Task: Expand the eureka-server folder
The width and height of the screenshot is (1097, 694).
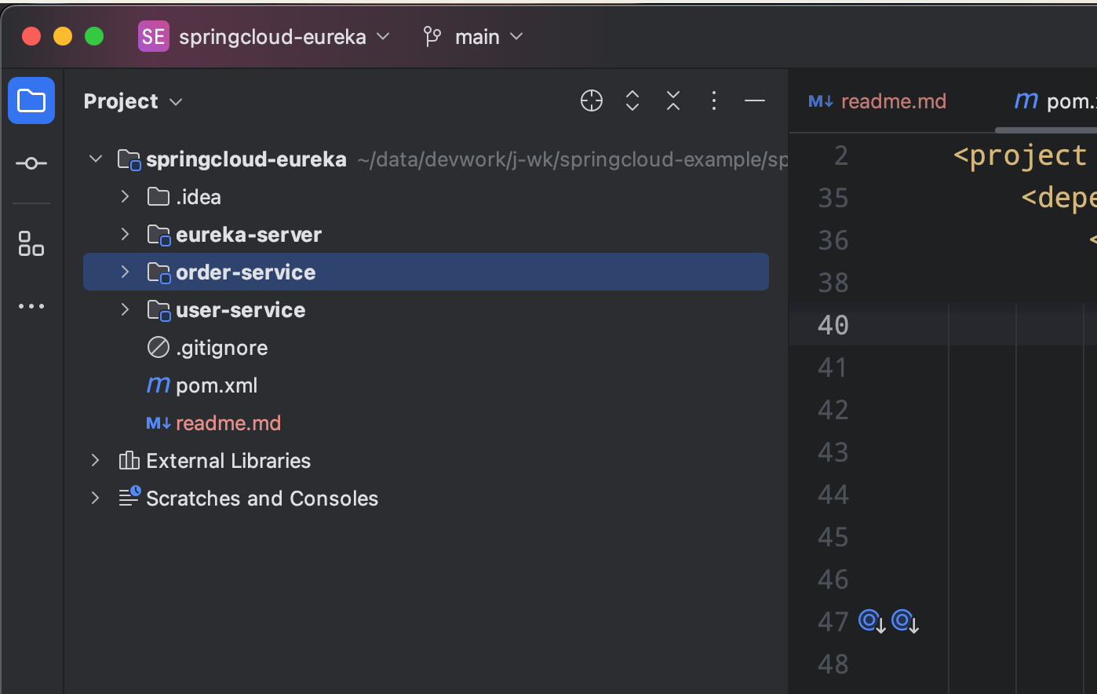Action: tap(124, 234)
